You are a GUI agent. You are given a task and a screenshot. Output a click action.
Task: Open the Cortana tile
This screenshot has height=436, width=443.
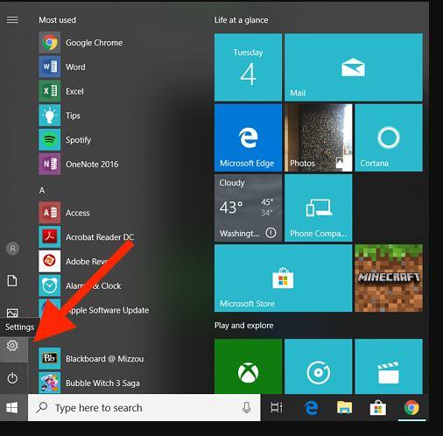(x=389, y=137)
